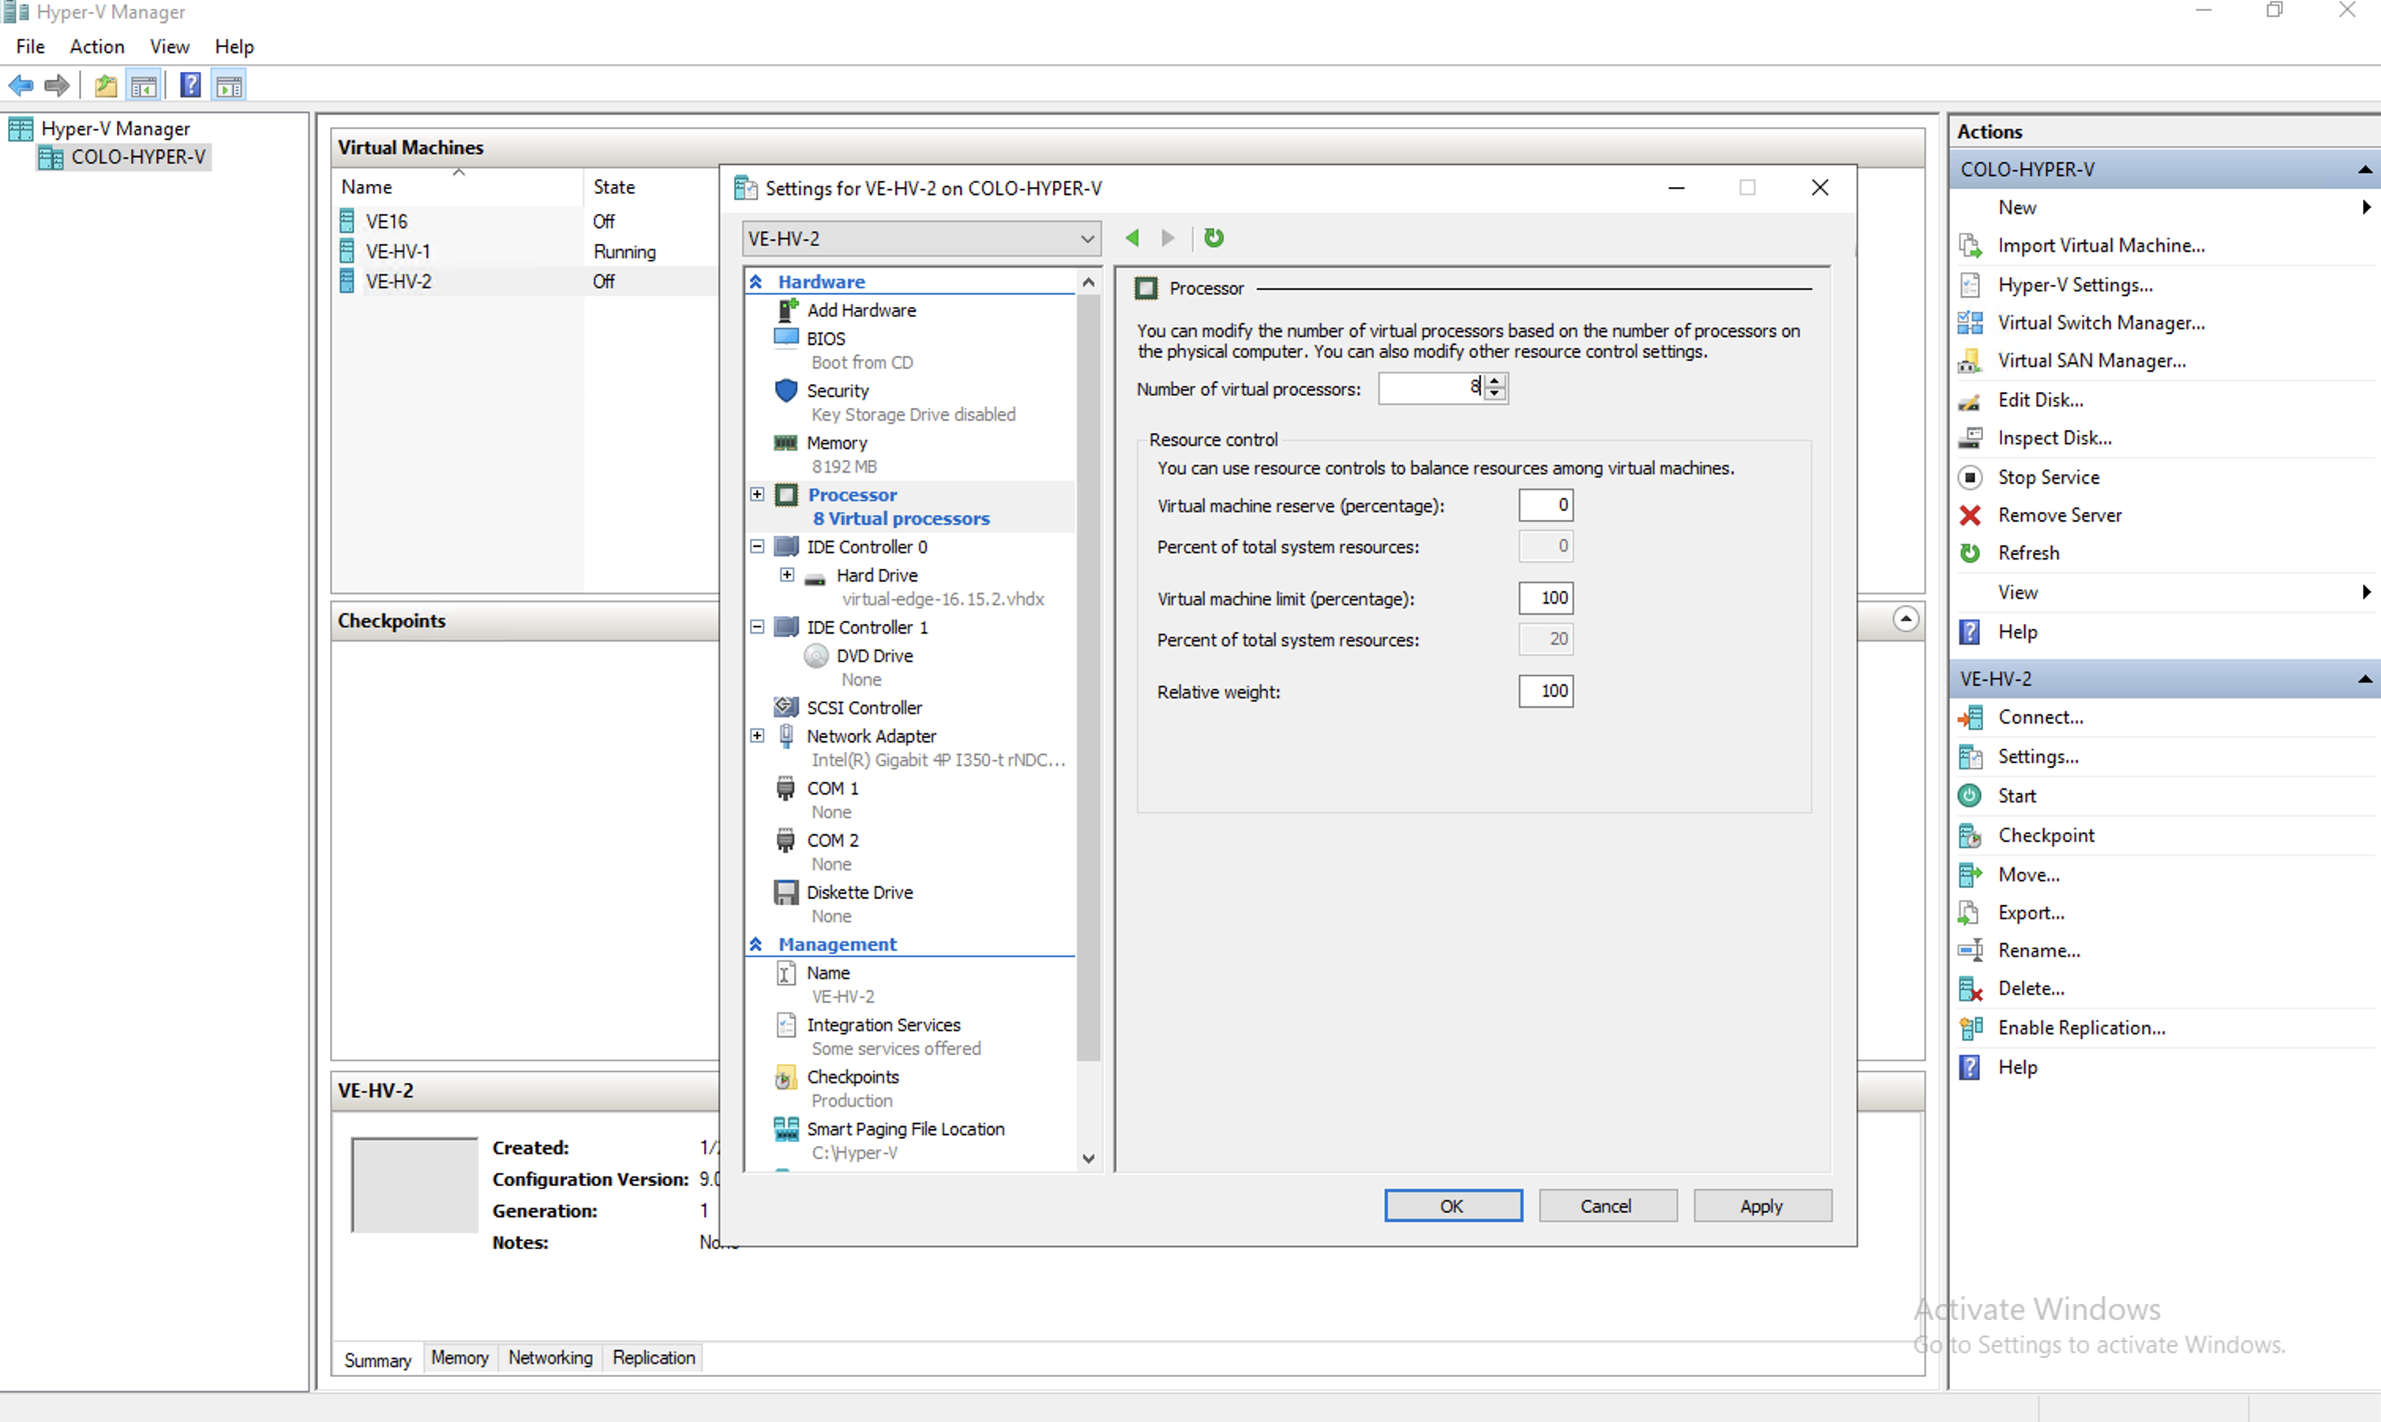Click the toolbar help question mark icon
The image size is (2381, 1422).
coord(191,85)
